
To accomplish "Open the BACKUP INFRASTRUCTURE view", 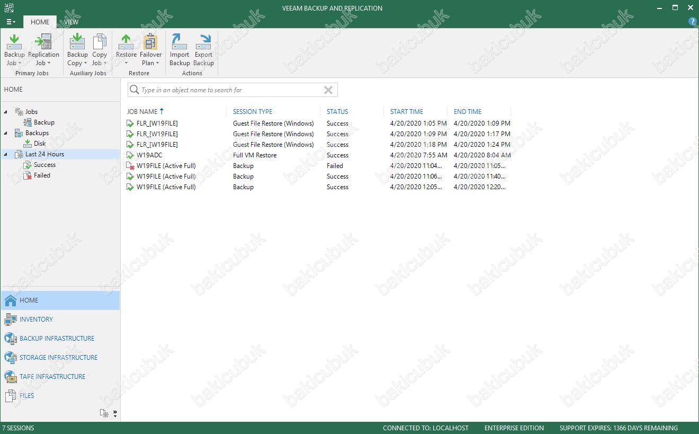I will coord(60,339).
